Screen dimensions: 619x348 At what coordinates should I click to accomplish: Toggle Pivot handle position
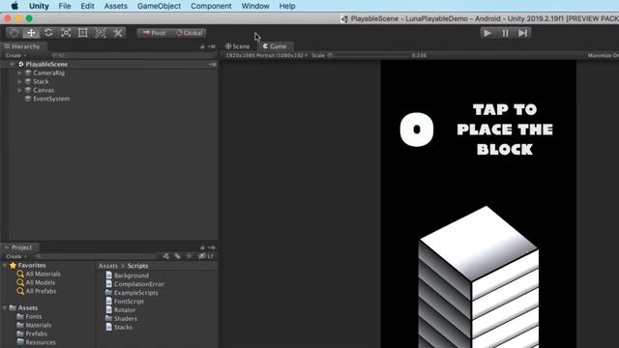click(154, 33)
